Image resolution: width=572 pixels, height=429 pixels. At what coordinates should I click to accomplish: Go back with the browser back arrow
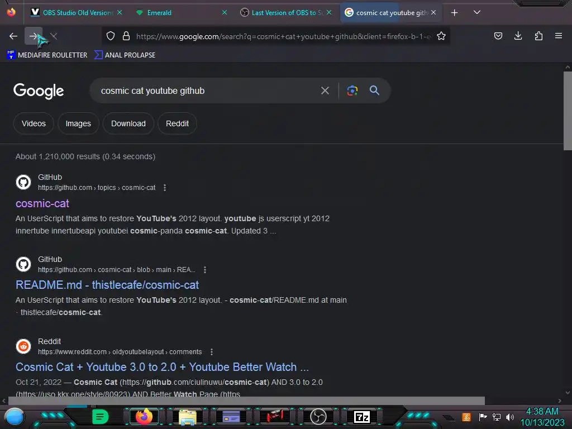[13, 36]
